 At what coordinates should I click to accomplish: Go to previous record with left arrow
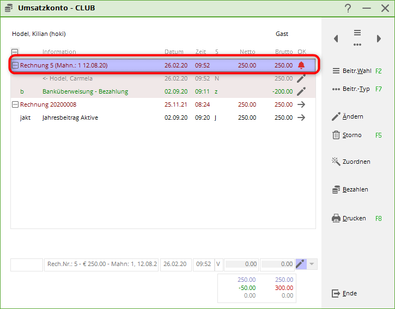(336, 39)
